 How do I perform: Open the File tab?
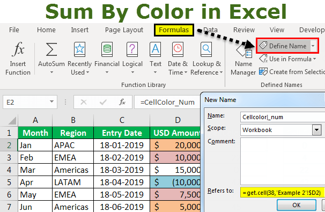[14, 30]
